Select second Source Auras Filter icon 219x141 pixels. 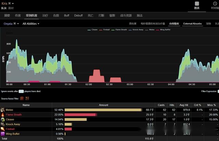[27, 98]
